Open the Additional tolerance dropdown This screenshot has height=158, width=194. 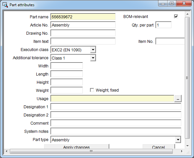(x=93, y=58)
